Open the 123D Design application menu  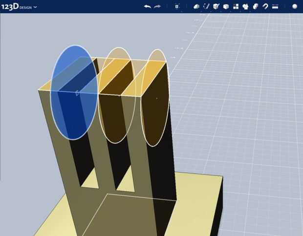(19, 7)
